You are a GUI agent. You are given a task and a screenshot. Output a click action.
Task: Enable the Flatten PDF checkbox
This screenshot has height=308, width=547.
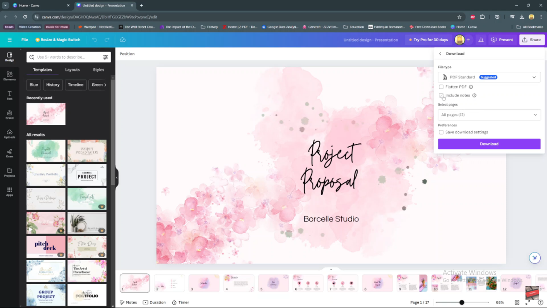tap(441, 87)
